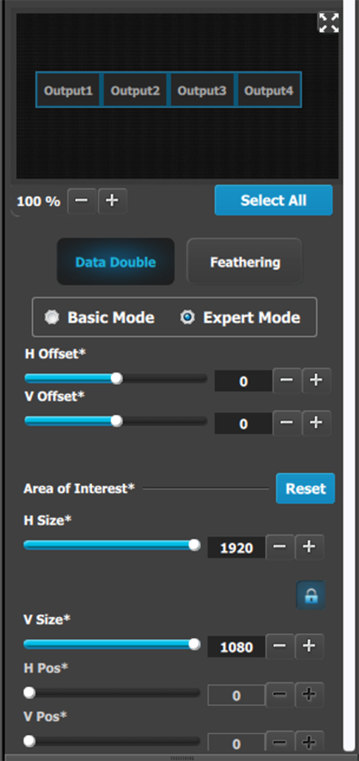
Task: Expand preview with the fullscreen icon
Action: pyautogui.click(x=329, y=23)
